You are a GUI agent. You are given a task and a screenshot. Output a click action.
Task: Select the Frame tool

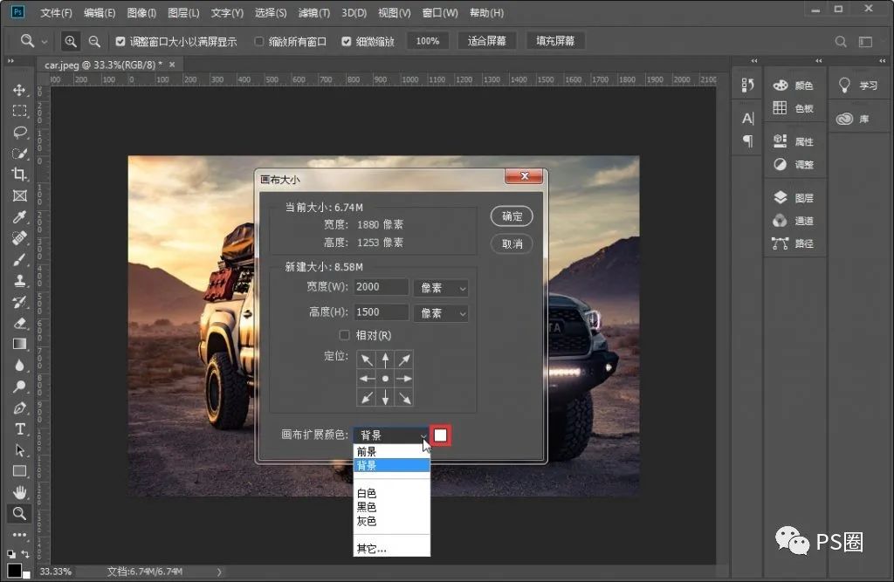tap(19, 196)
